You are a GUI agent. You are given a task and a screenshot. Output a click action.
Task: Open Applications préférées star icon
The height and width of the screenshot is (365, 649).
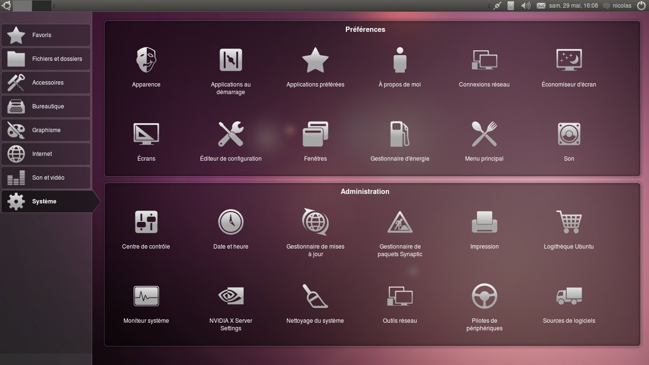(x=315, y=60)
